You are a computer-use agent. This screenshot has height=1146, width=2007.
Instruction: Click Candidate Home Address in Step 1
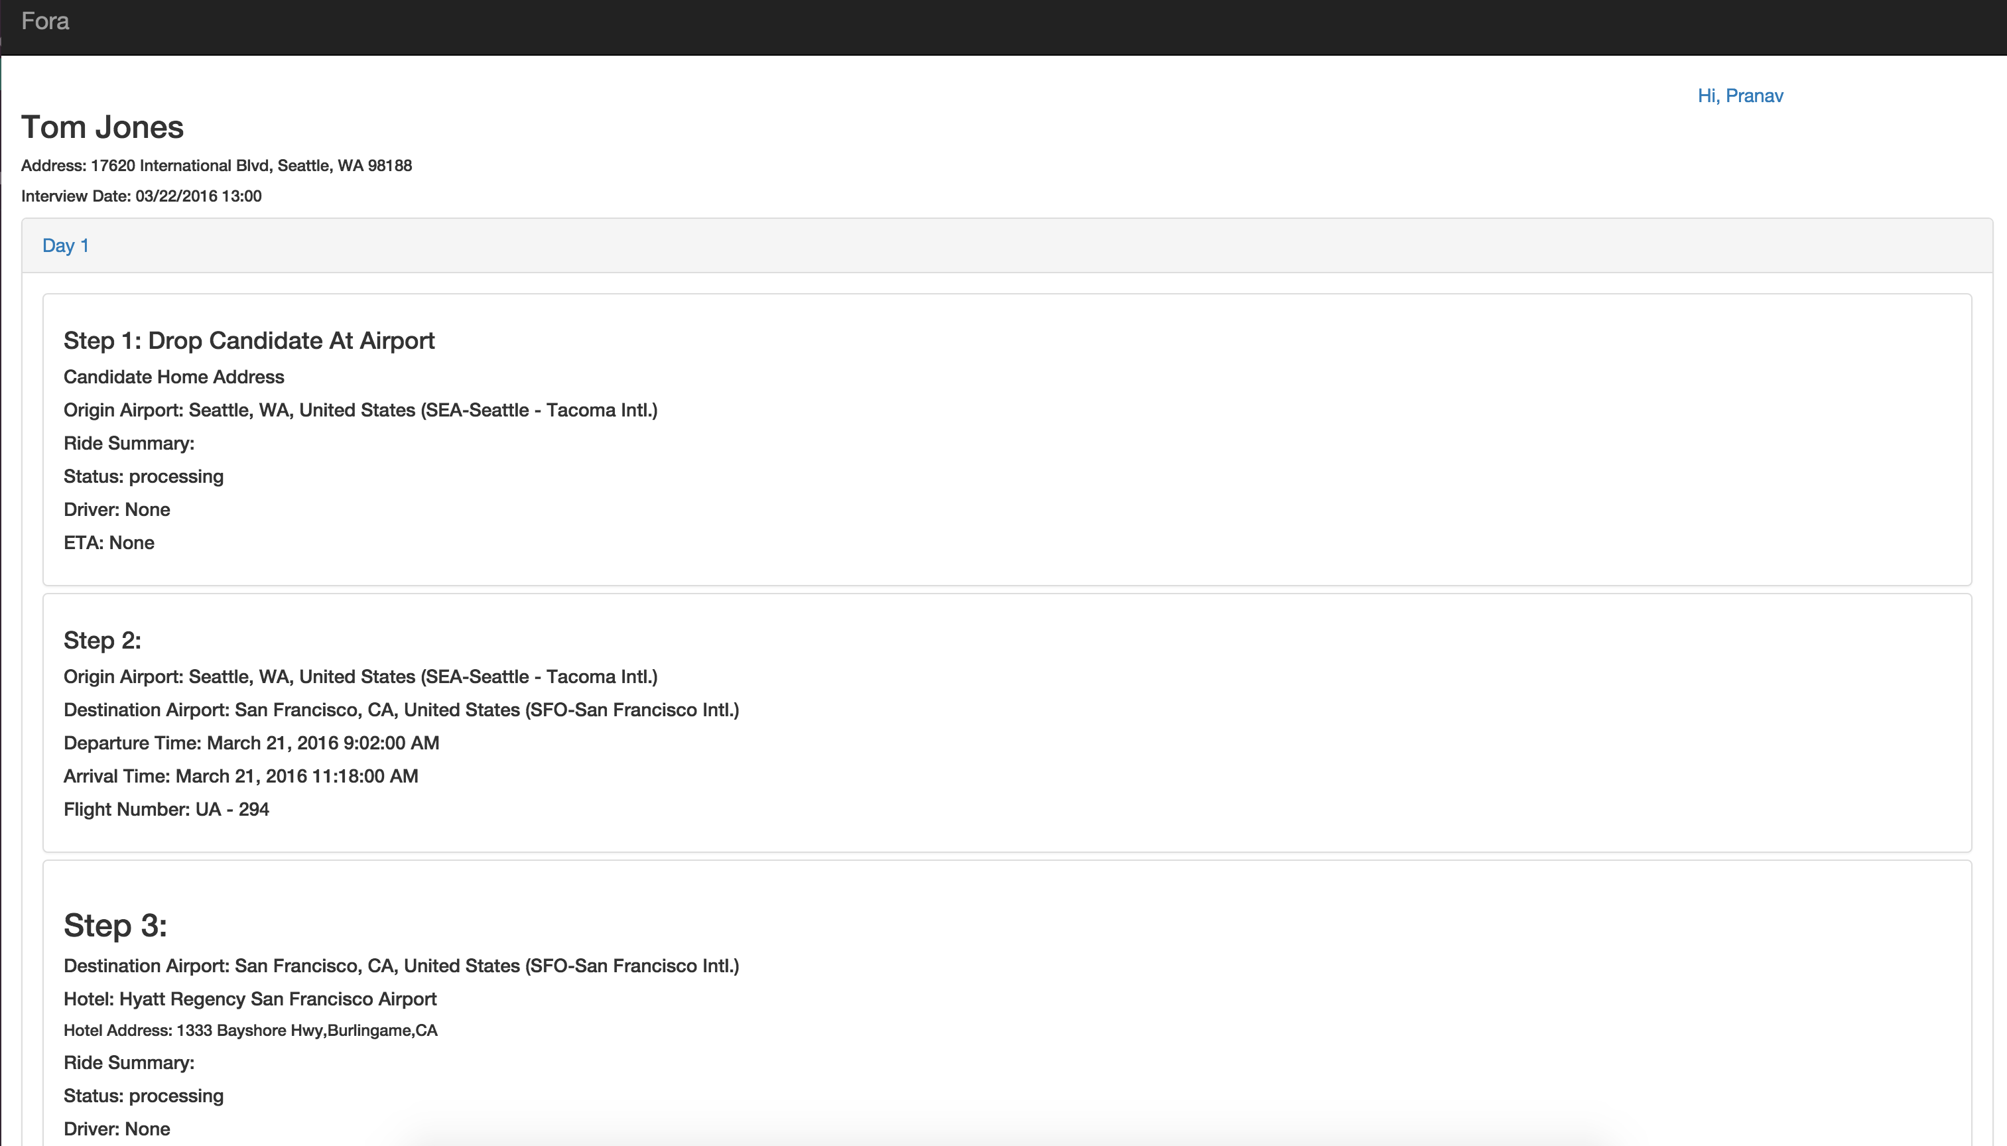click(174, 377)
